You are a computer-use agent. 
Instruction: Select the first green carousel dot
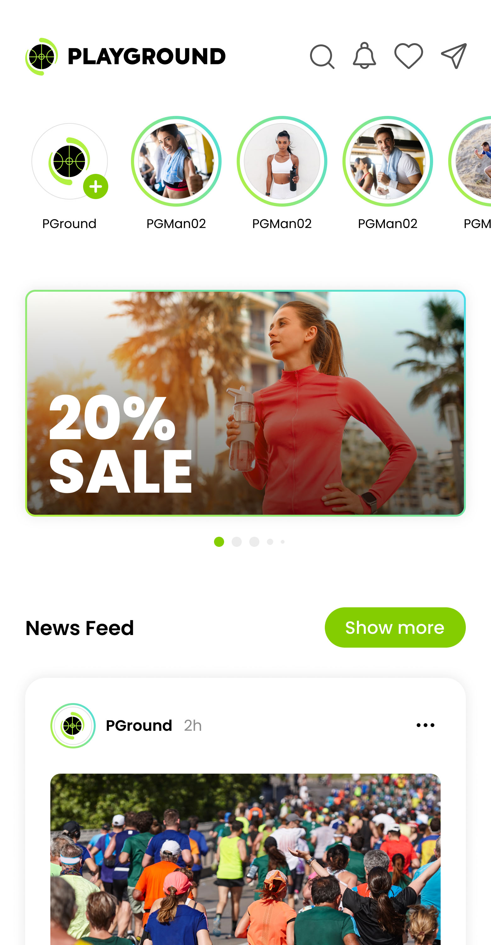pyautogui.click(x=219, y=542)
